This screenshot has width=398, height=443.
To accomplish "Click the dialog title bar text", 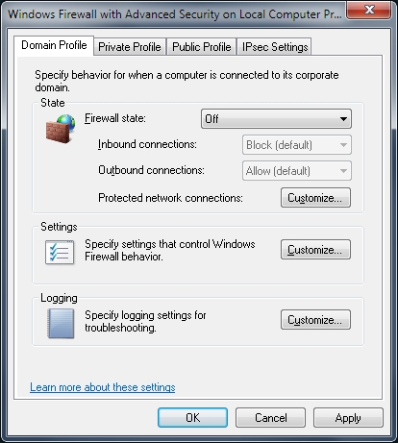I will 175,14.
